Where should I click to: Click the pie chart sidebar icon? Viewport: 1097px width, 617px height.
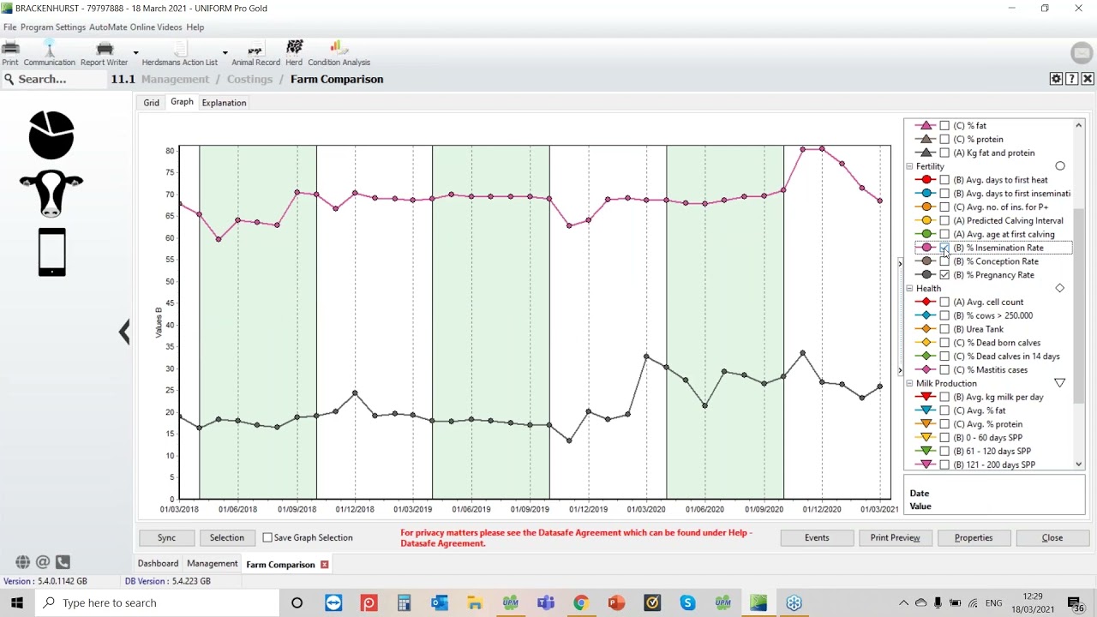pyautogui.click(x=51, y=135)
